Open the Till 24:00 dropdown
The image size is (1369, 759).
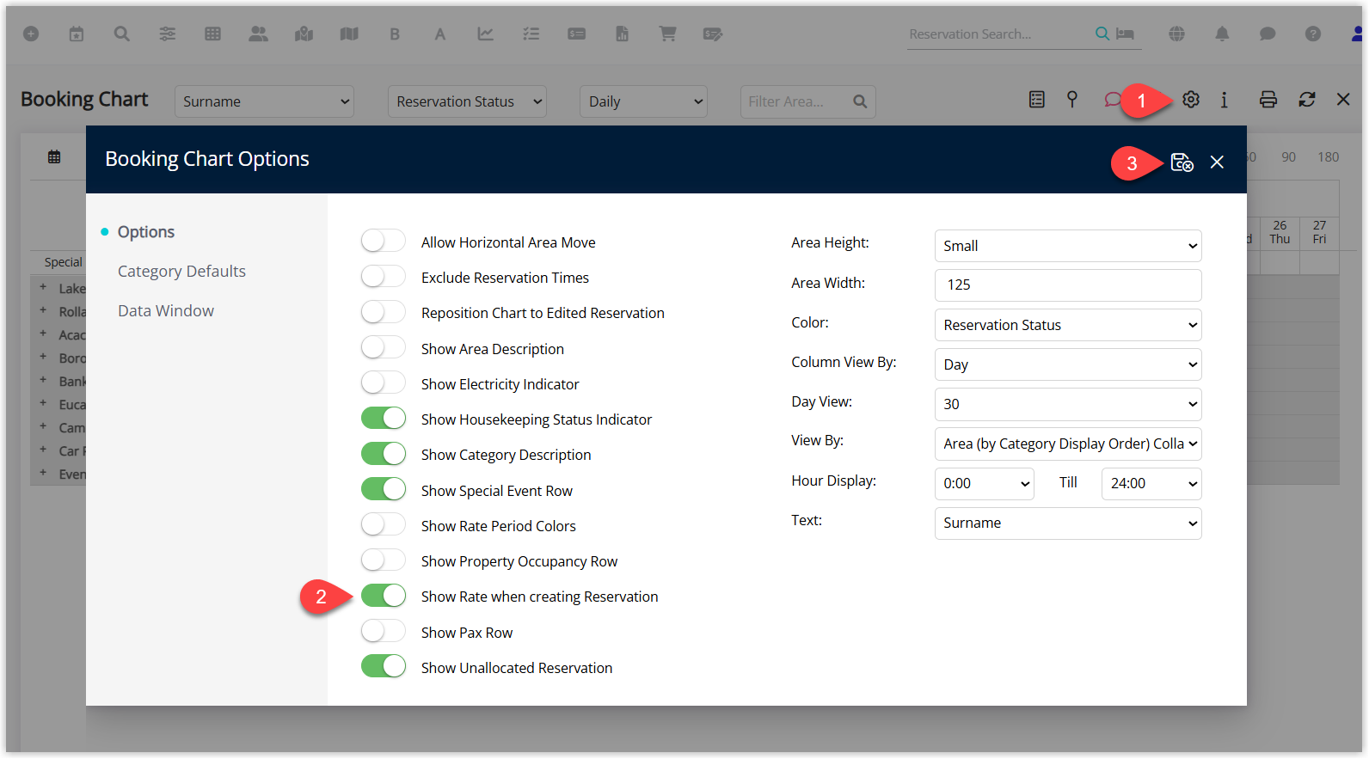point(1151,483)
